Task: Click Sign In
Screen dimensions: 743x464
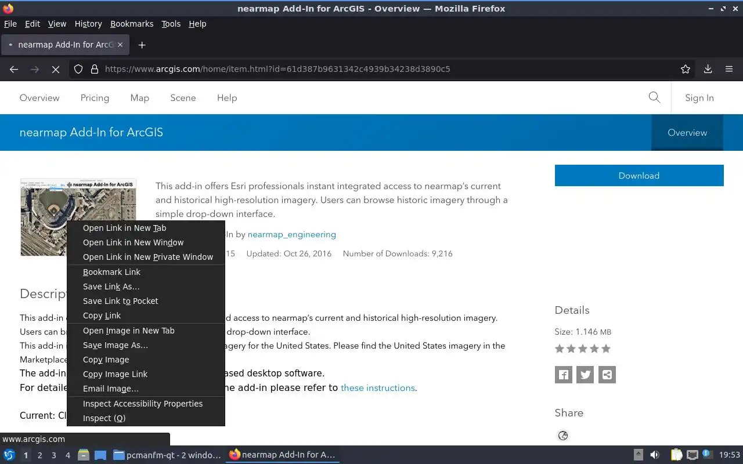Action: pyautogui.click(x=699, y=98)
